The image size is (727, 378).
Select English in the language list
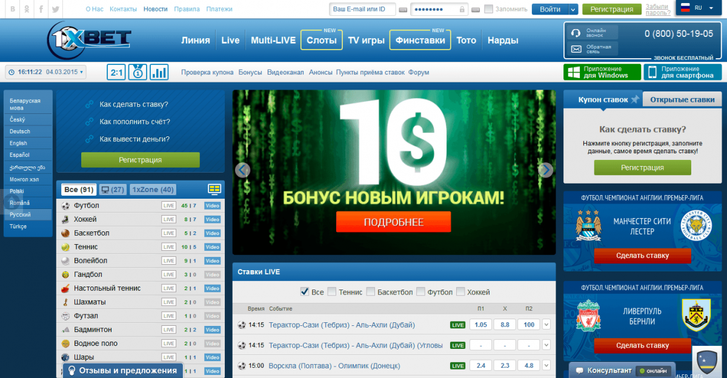click(x=18, y=144)
